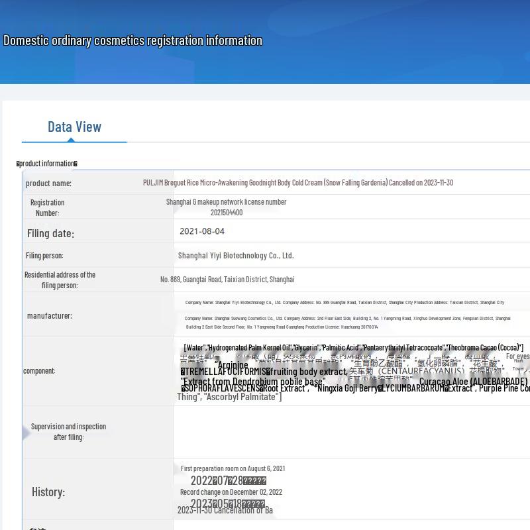Viewport: 530px width, 530px height.
Task: Click the filing date value 2021-08-04
Action: (x=202, y=231)
